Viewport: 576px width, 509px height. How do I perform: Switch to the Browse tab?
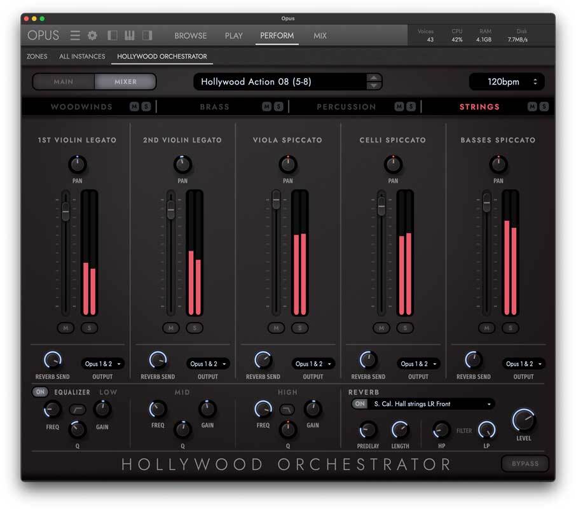(190, 36)
